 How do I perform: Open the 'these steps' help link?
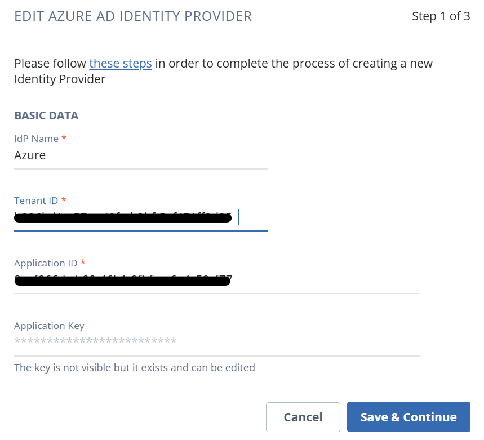120,64
